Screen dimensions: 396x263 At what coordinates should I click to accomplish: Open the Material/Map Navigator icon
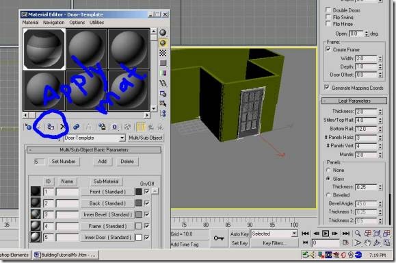tap(163, 113)
